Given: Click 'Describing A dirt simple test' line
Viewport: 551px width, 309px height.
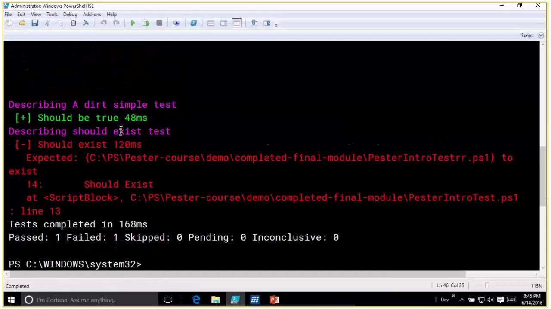Looking at the screenshot, I should point(92,105).
